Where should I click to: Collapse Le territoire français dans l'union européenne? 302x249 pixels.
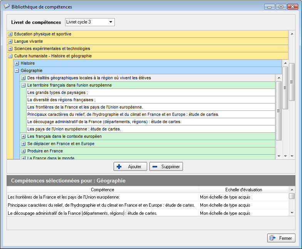click(x=23, y=85)
